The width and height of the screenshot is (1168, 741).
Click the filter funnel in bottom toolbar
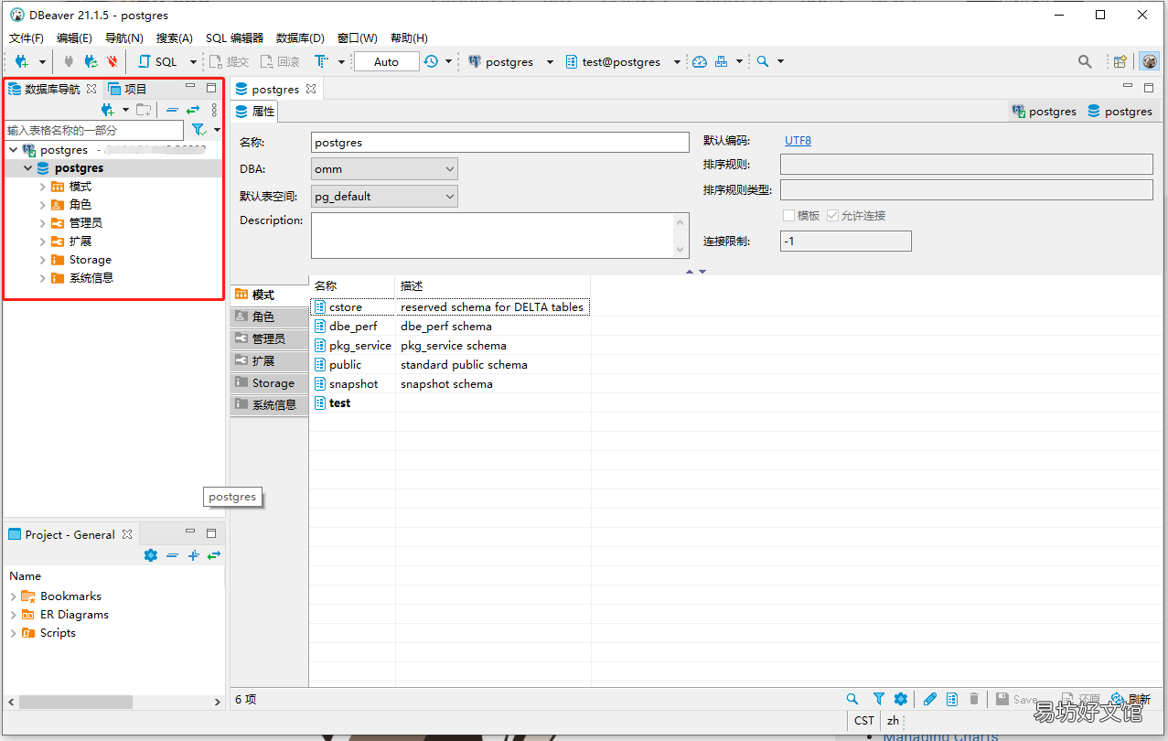(879, 699)
